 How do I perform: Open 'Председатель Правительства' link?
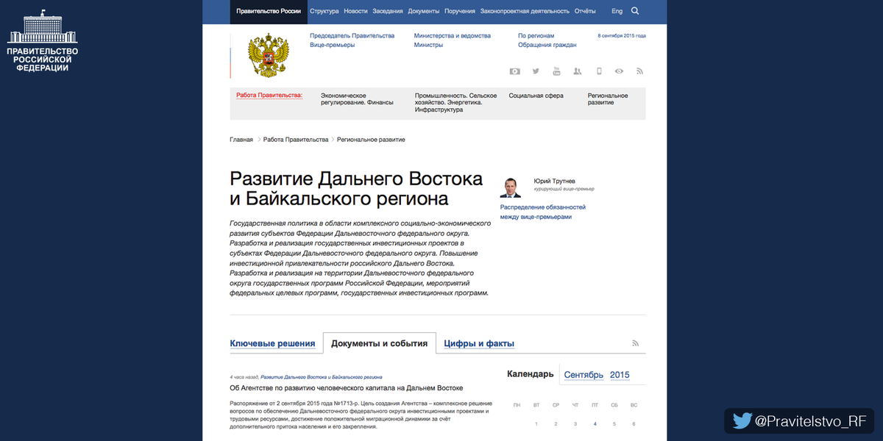pyautogui.click(x=352, y=35)
